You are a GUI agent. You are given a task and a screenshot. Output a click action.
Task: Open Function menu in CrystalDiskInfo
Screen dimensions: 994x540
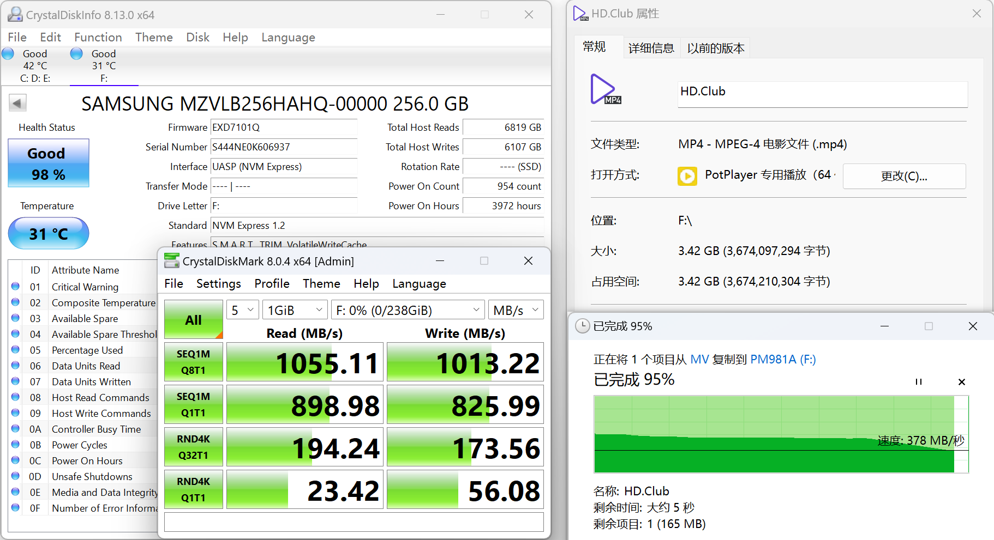pyautogui.click(x=98, y=37)
